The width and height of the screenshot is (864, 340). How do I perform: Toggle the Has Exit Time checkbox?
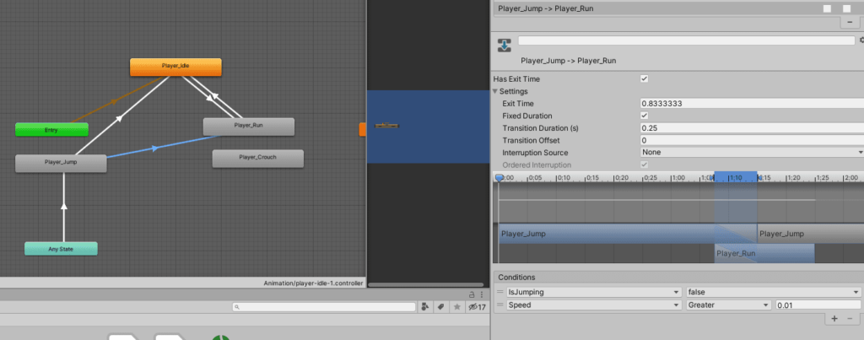coord(645,78)
